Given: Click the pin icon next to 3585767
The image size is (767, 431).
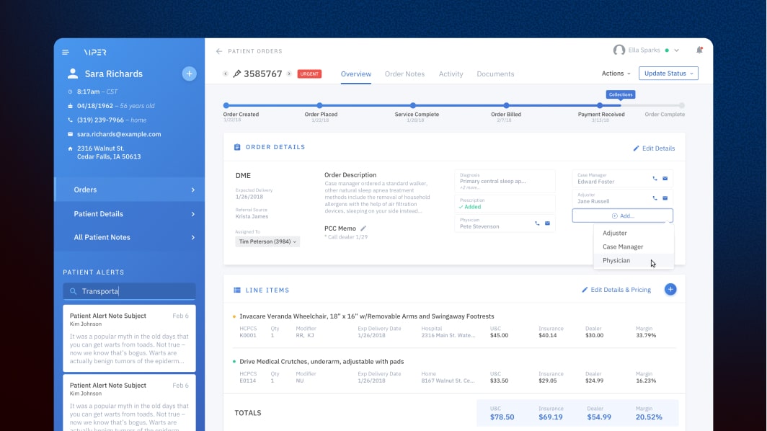Looking at the screenshot, I should (236, 74).
